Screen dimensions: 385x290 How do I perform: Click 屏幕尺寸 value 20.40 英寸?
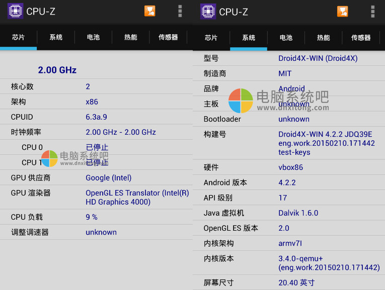[296, 282]
